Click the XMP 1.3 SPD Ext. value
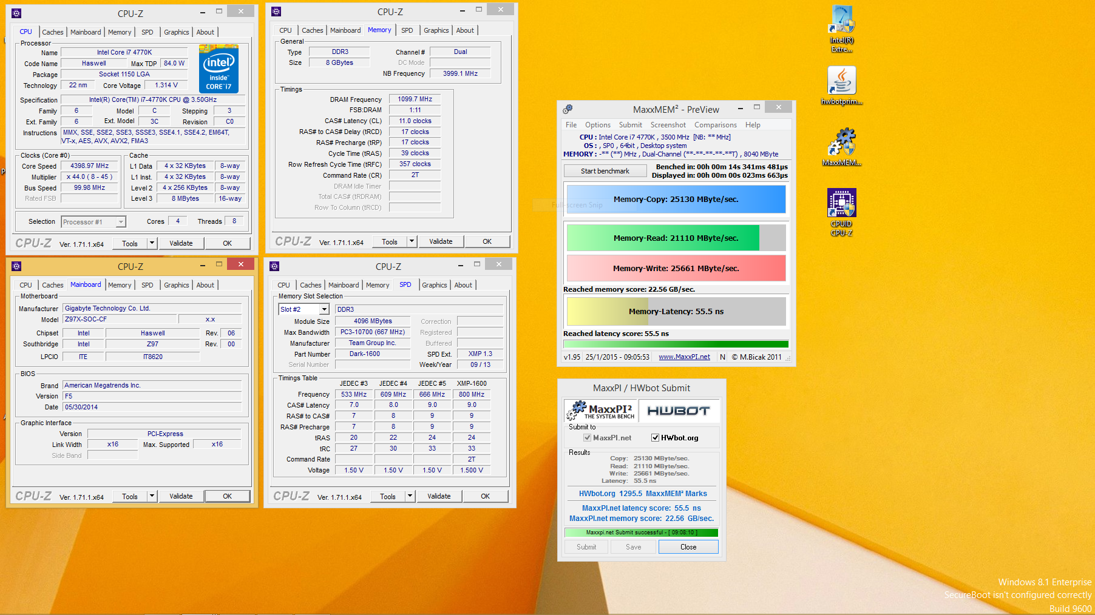 pyautogui.click(x=480, y=354)
